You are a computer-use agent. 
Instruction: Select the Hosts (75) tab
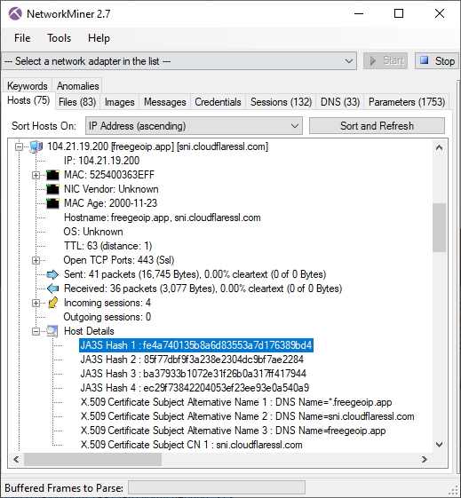click(x=28, y=100)
